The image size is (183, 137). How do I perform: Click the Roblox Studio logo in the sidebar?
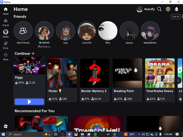[5, 126]
